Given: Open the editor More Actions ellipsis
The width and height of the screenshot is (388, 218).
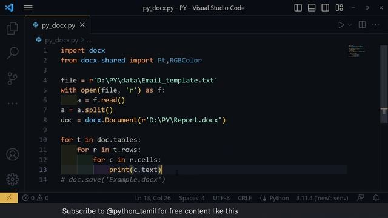Looking at the screenshot, I should 376,25.
